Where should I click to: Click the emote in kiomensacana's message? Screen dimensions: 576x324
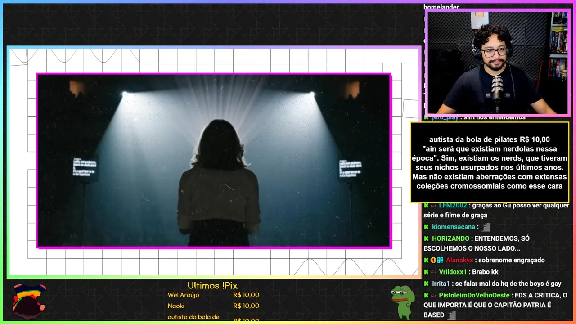[x=486, y=227]
